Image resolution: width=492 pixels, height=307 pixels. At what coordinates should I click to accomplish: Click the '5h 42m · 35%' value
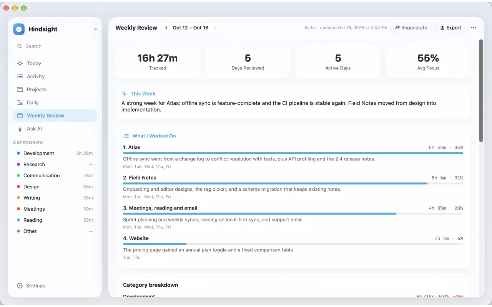446,147
